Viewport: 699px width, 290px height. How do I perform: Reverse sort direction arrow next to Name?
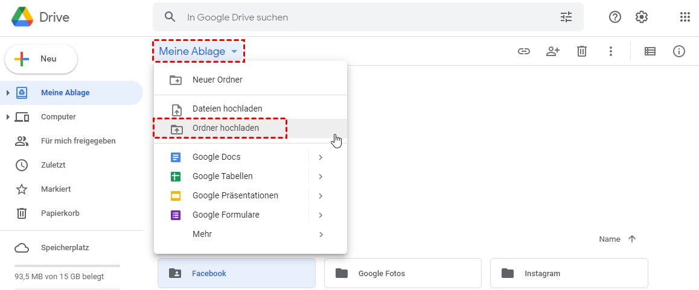pyautogui.click(x=632, y=239)
